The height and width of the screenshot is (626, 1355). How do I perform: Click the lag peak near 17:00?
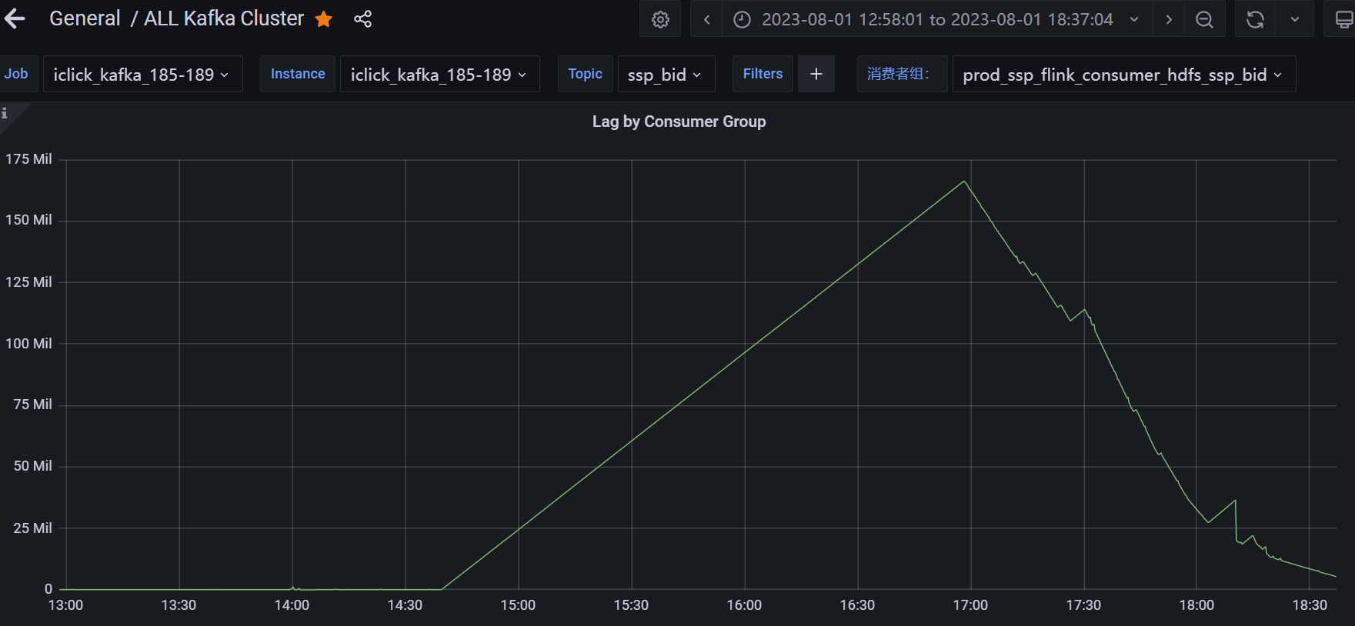coord(964,181)
